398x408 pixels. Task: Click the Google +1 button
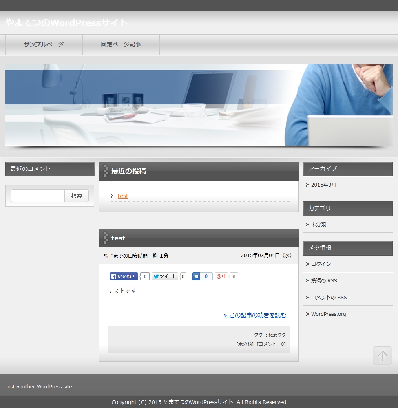pos(221,276)
